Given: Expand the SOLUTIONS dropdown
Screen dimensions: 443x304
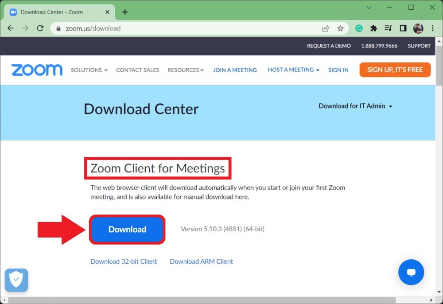Looking at the screenshot, I should (89, 70).
